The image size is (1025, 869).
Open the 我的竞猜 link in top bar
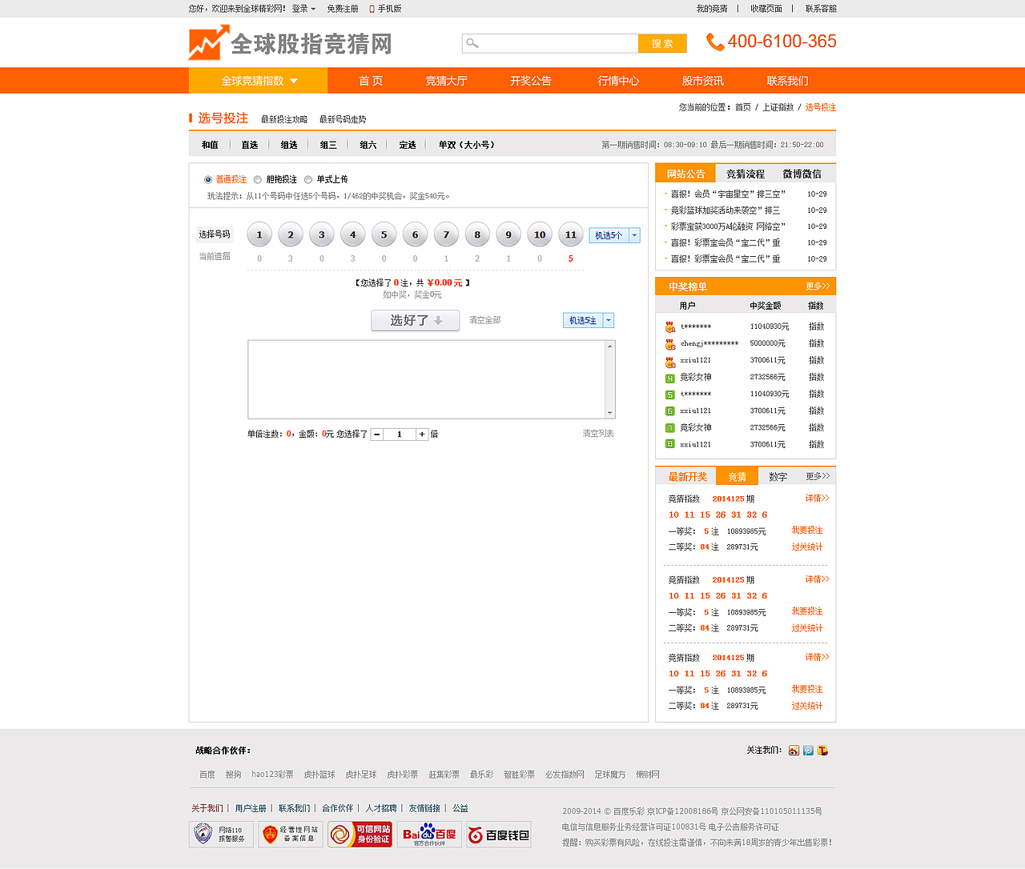coord(712,9)
